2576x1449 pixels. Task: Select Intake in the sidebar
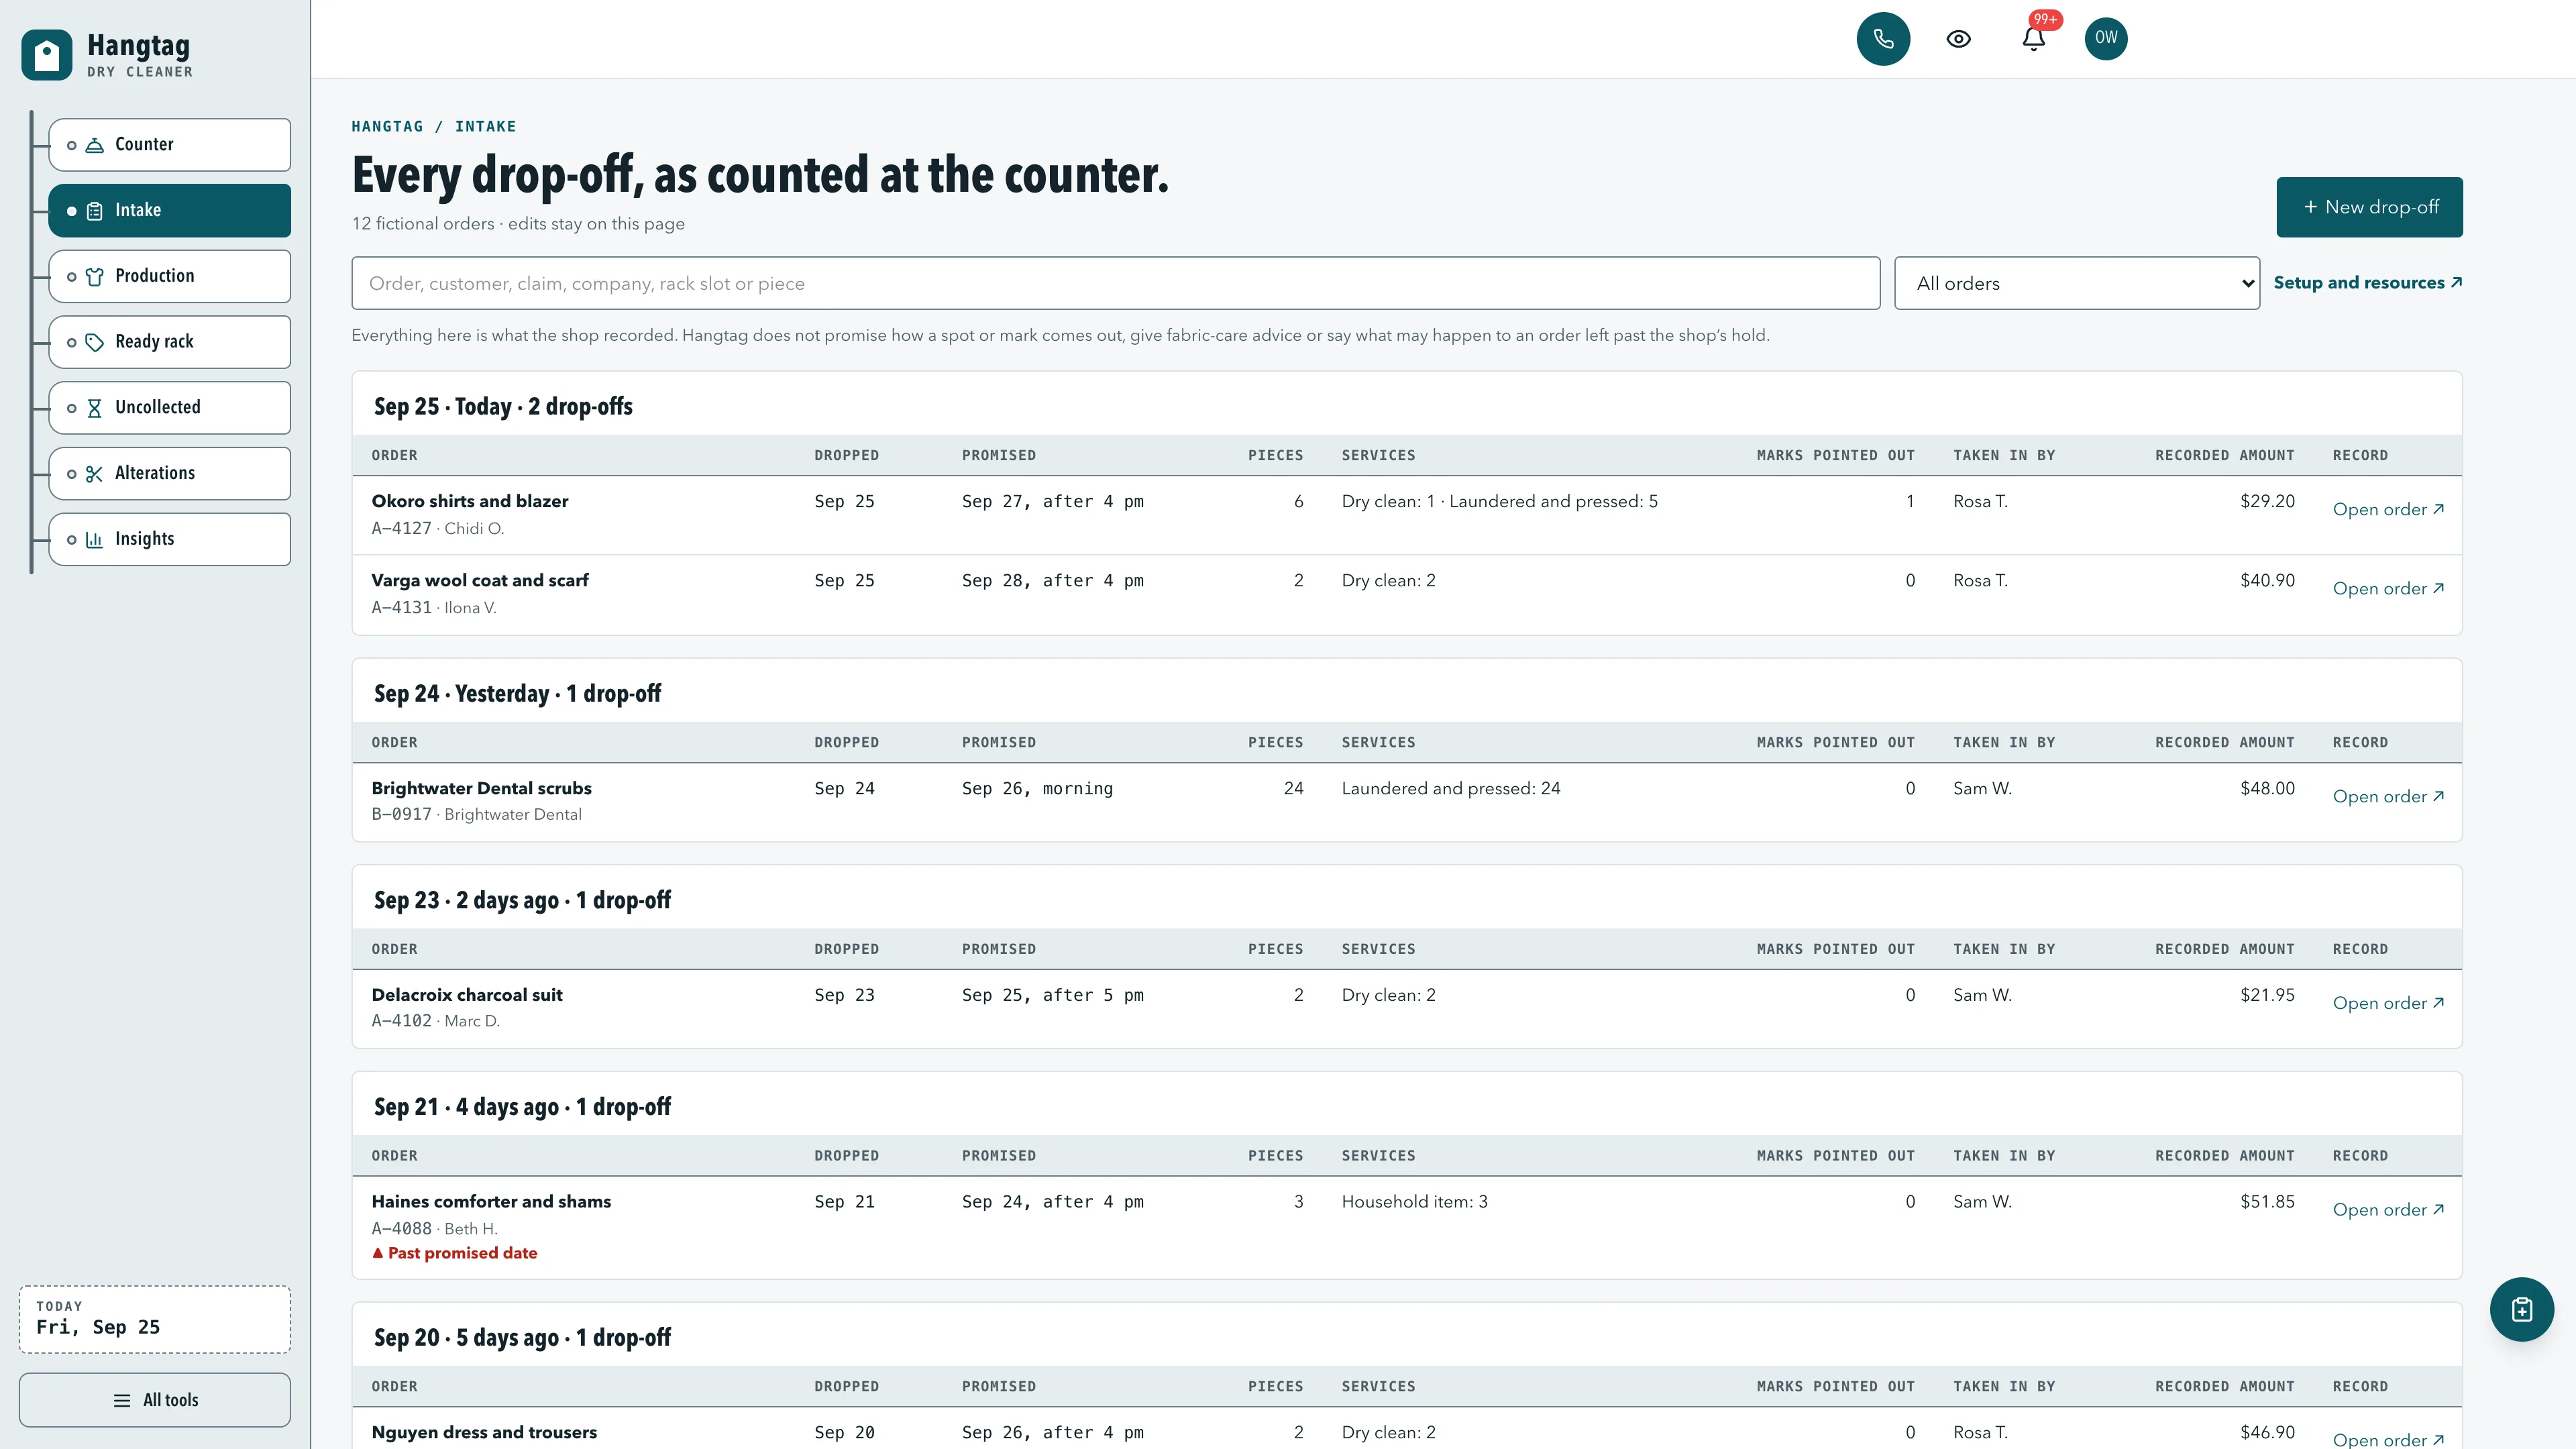170,210
